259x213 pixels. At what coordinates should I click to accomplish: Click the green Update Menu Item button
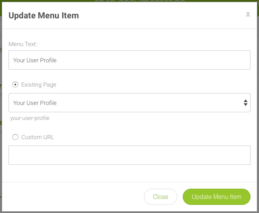tap(216, 197)
